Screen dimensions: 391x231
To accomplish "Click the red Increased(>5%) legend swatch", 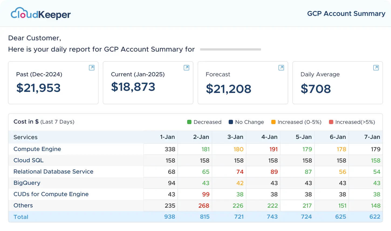I will click(x=331, y=122).
